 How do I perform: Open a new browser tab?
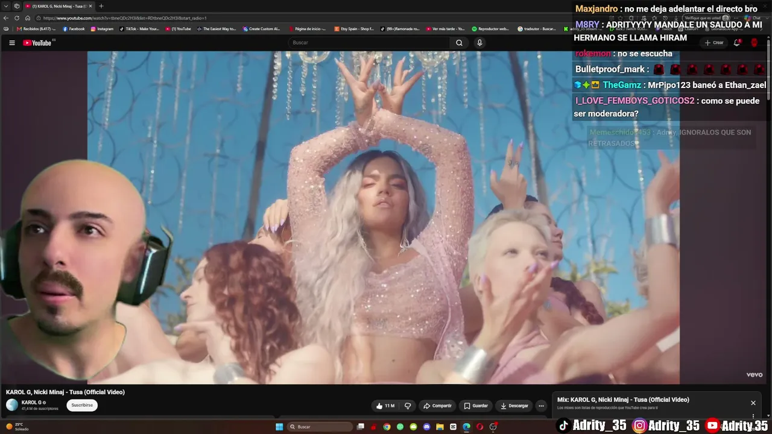101,6
